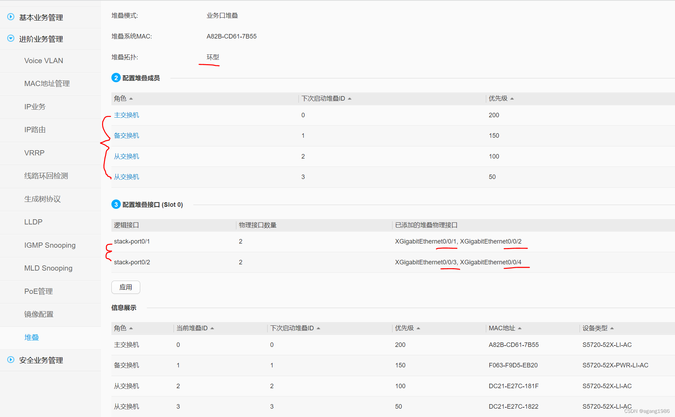Go to Voice VLAN settings
Screen dimensions: 675x417
pos(44,61)
